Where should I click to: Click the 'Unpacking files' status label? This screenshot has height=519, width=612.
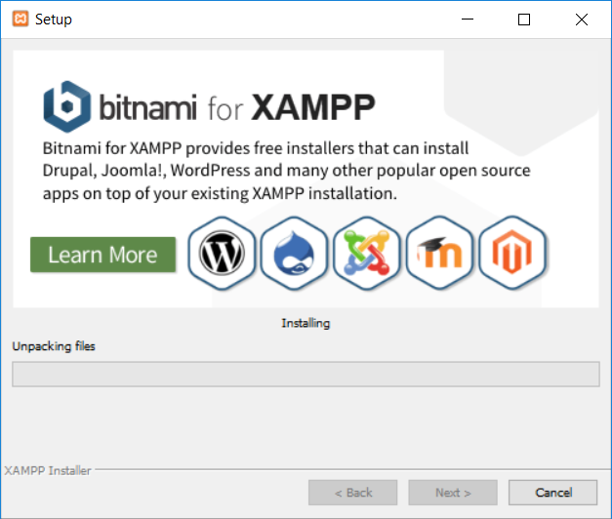coord(54,346)
